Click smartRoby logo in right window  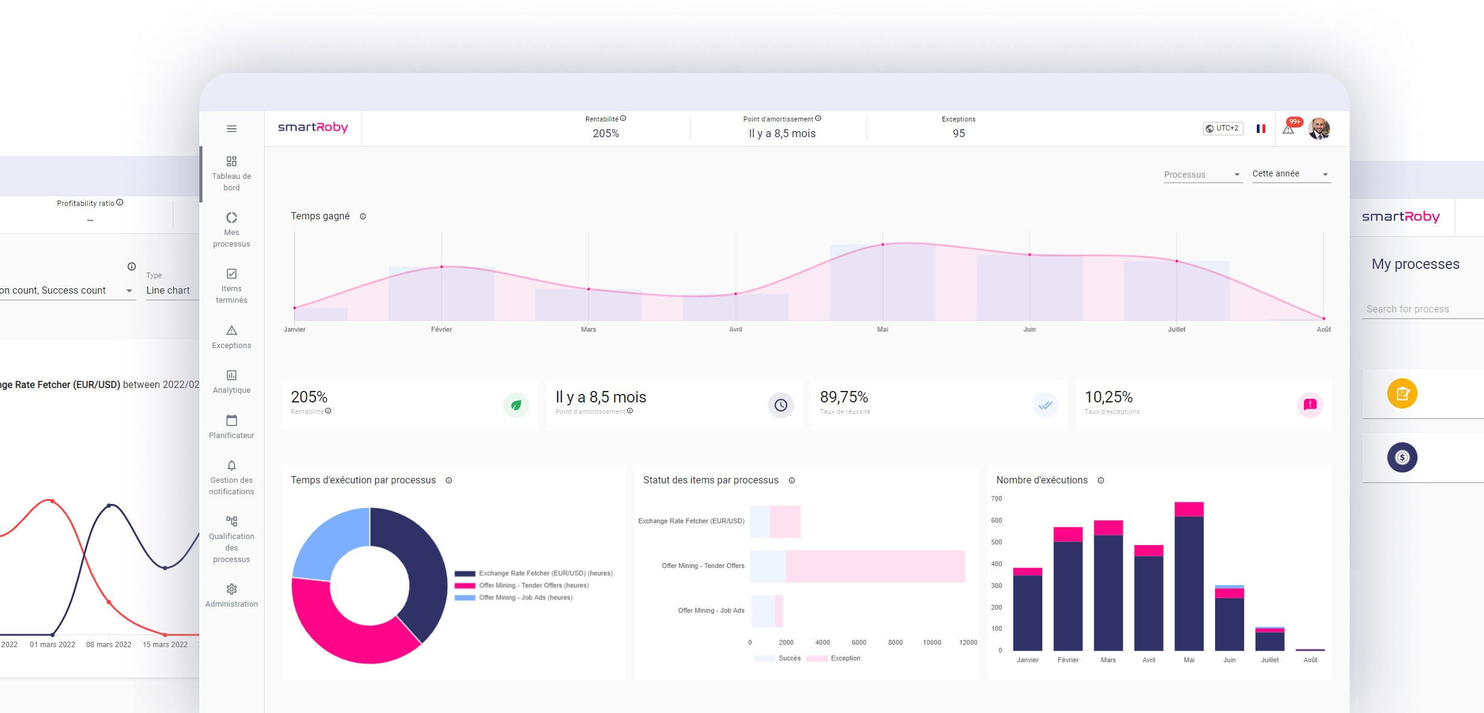(x=1401, y=216)
